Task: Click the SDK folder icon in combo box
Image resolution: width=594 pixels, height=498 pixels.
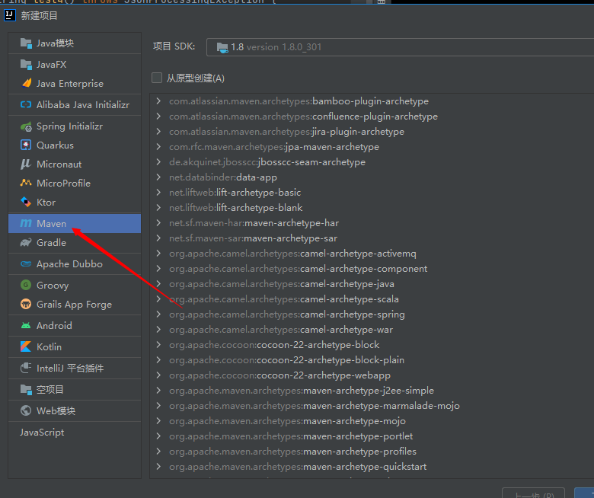Action: point(222,47)
